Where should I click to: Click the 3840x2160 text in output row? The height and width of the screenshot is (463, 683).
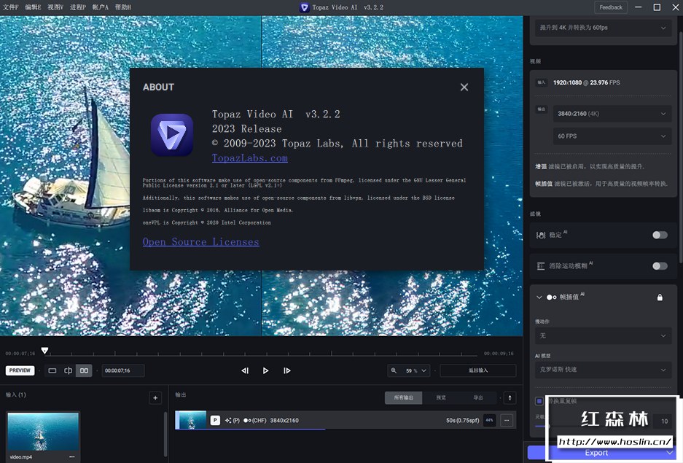coord(284,420)
